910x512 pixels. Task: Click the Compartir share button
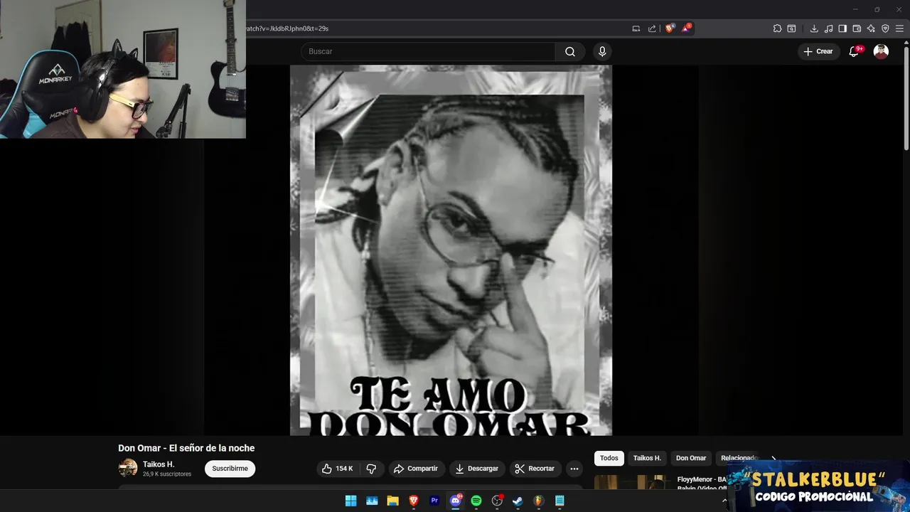417,469
